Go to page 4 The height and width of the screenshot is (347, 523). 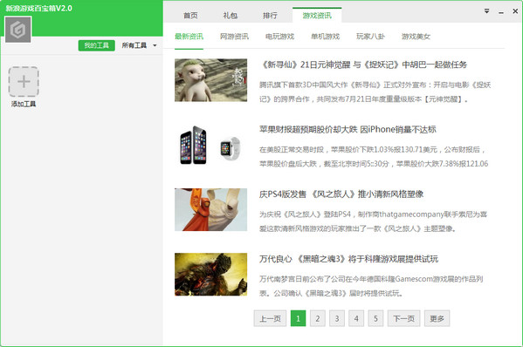pos(356,318)
